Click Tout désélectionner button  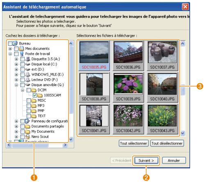(x=167, y=143)
